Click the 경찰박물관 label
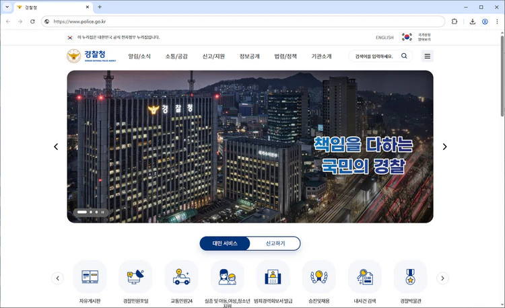 pos(411,301)
